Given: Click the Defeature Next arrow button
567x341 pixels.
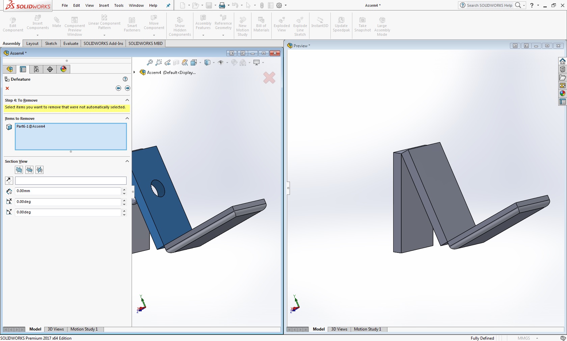Looking at the screenshot, I should tap(127, 88).
